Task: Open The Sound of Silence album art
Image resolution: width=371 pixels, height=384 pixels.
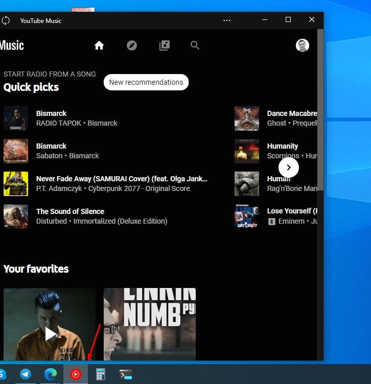Action: (16, 217)
